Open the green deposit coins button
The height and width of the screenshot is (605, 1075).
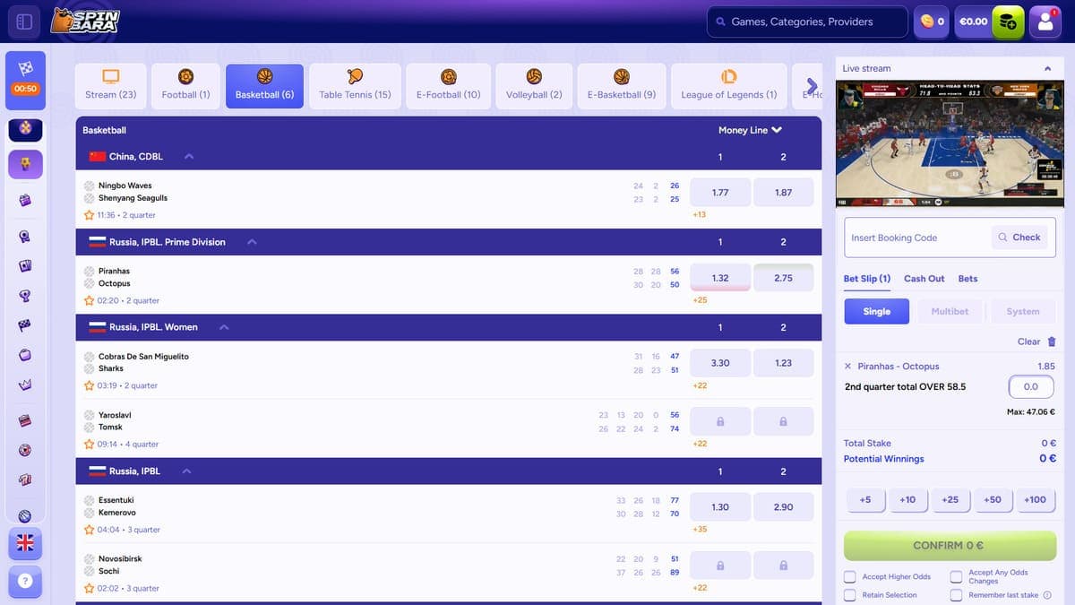[1008, 22]
